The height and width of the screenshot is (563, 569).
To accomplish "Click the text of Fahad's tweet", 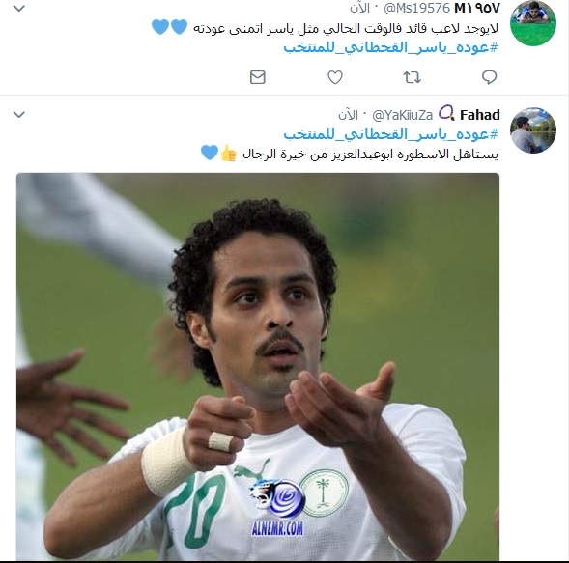I will coord(370,155).
